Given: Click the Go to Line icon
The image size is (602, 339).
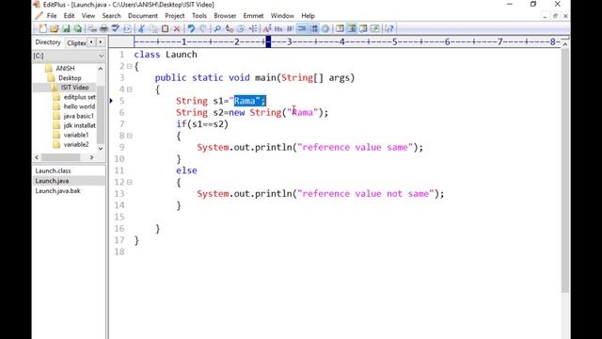Looking at the screenshot, I should click(253, 28).
